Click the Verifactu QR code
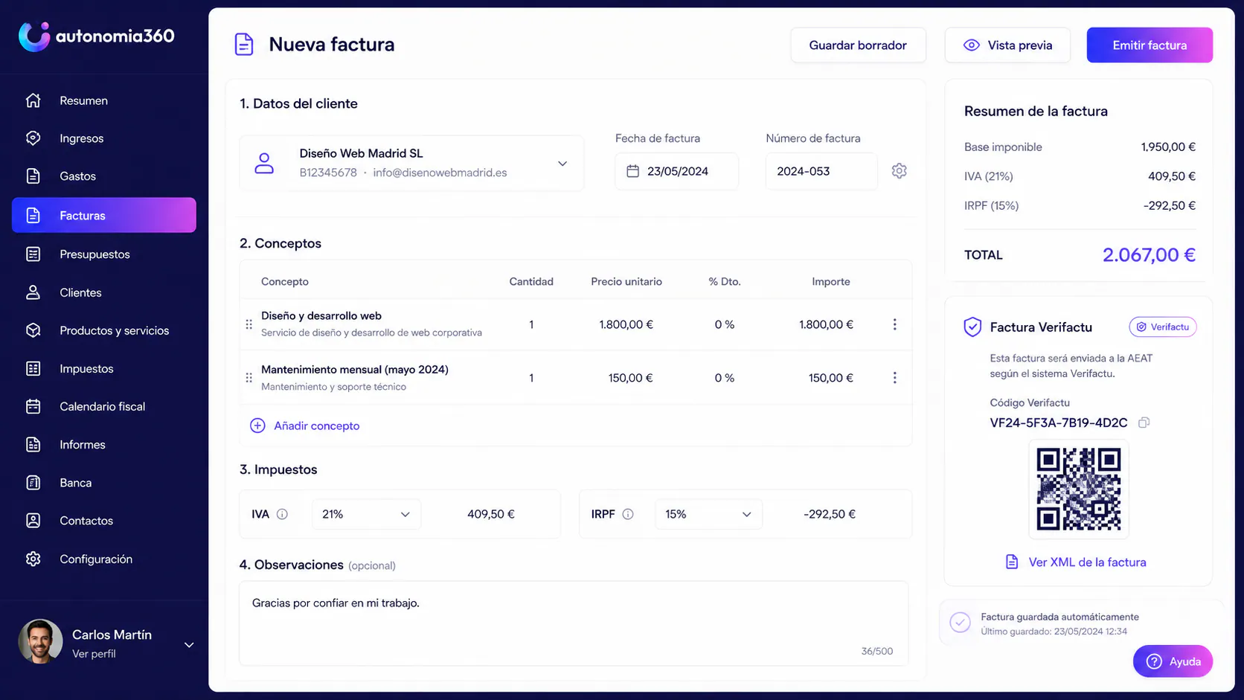1244x700 pixels. [1079, 489]
